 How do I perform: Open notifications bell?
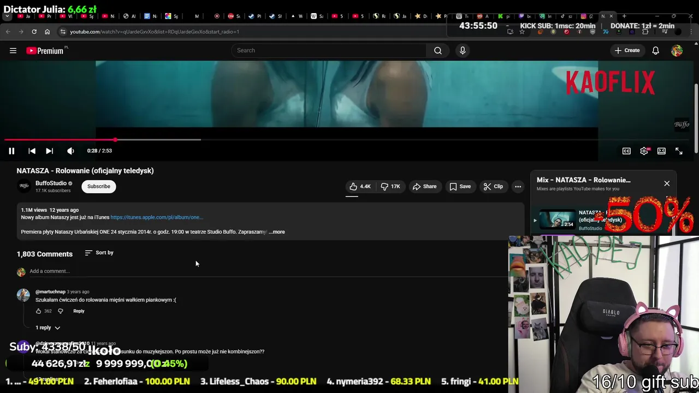655,50
